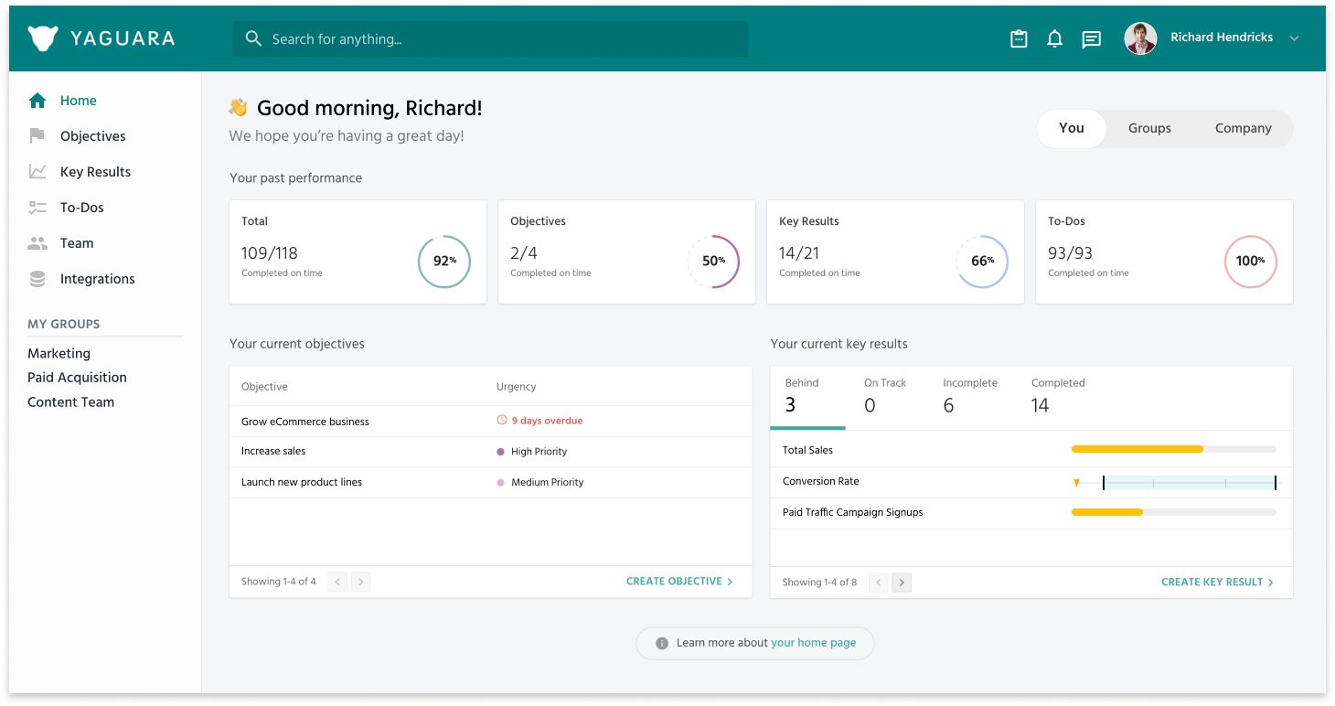This screenshot has height=706, width=1335.
Task: Open the calendar icon in header
Action: point(1019,38)
